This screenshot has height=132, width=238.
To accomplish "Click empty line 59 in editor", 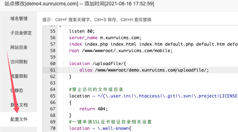I will [148, 57].
